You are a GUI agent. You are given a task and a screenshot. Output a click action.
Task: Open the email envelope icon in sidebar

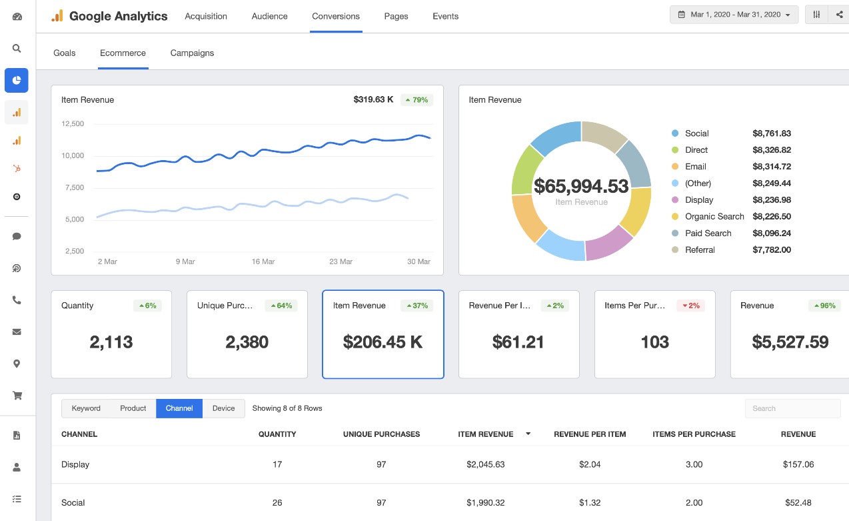coord(17,332)
